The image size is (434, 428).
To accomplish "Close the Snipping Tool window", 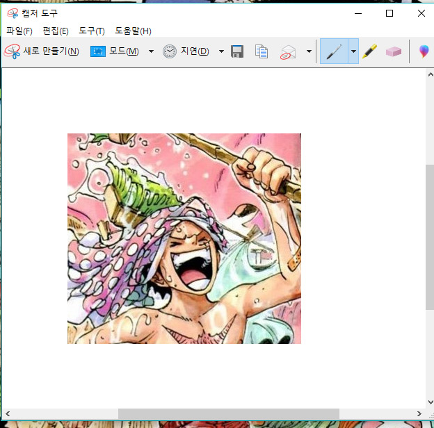I will 421,13.
